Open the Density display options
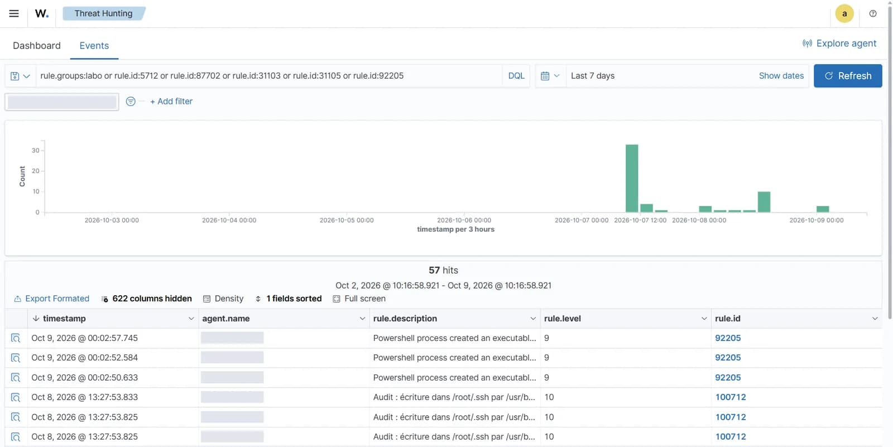 (223, 299)
